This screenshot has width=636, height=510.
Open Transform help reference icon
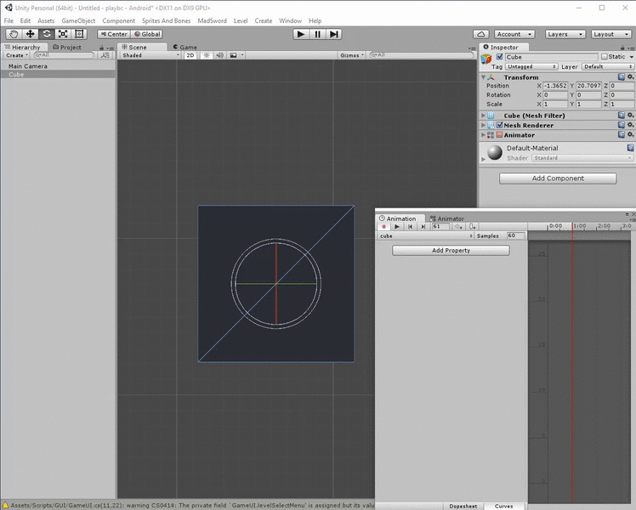[x=621, y=76]
